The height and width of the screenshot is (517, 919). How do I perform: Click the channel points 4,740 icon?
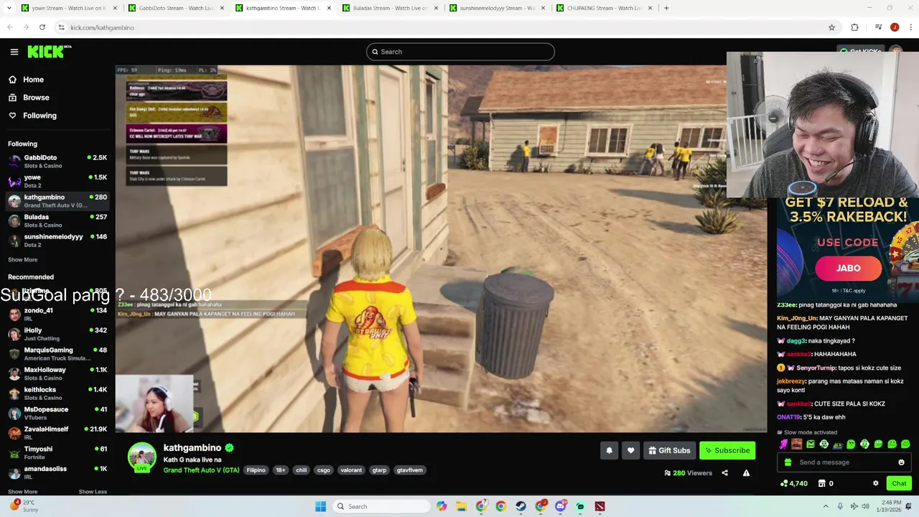pyautogui.click(x=784, y=483)
